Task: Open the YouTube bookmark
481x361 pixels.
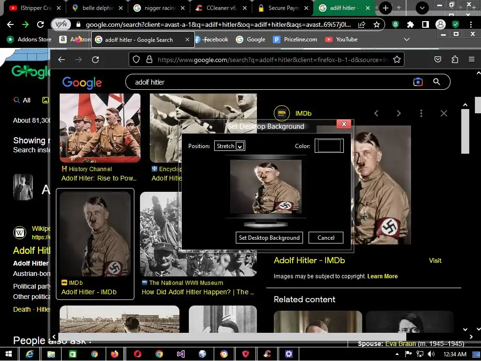Action: tap(341, 39)
